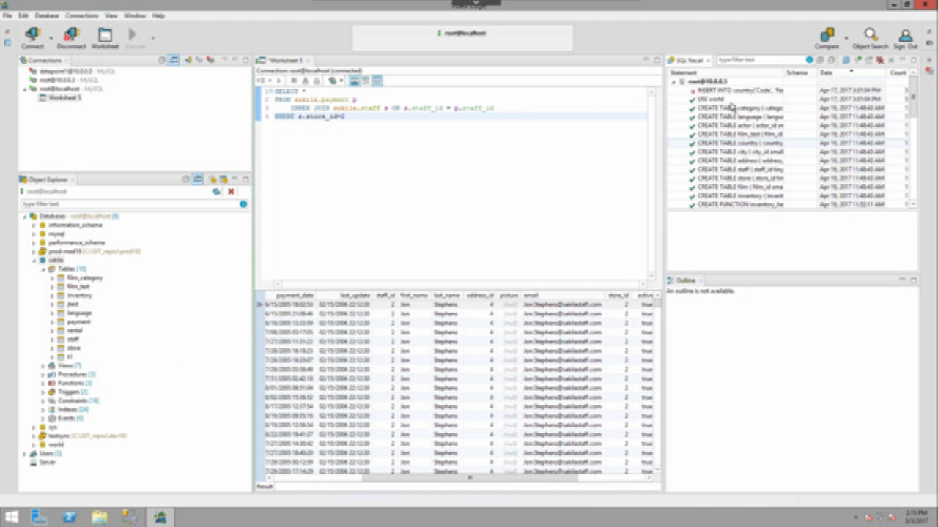Image resolution: width=938 pixels, height=527 pixels.
Task: Collapse the Tables node under sakila
Action: 43,269
